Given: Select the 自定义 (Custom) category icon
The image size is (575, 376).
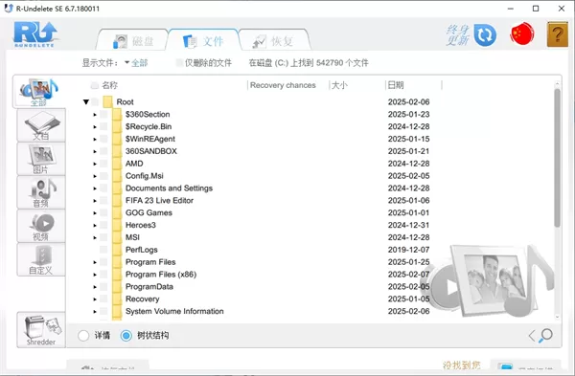Looking at the screenshot, I should tap(41, 259).
